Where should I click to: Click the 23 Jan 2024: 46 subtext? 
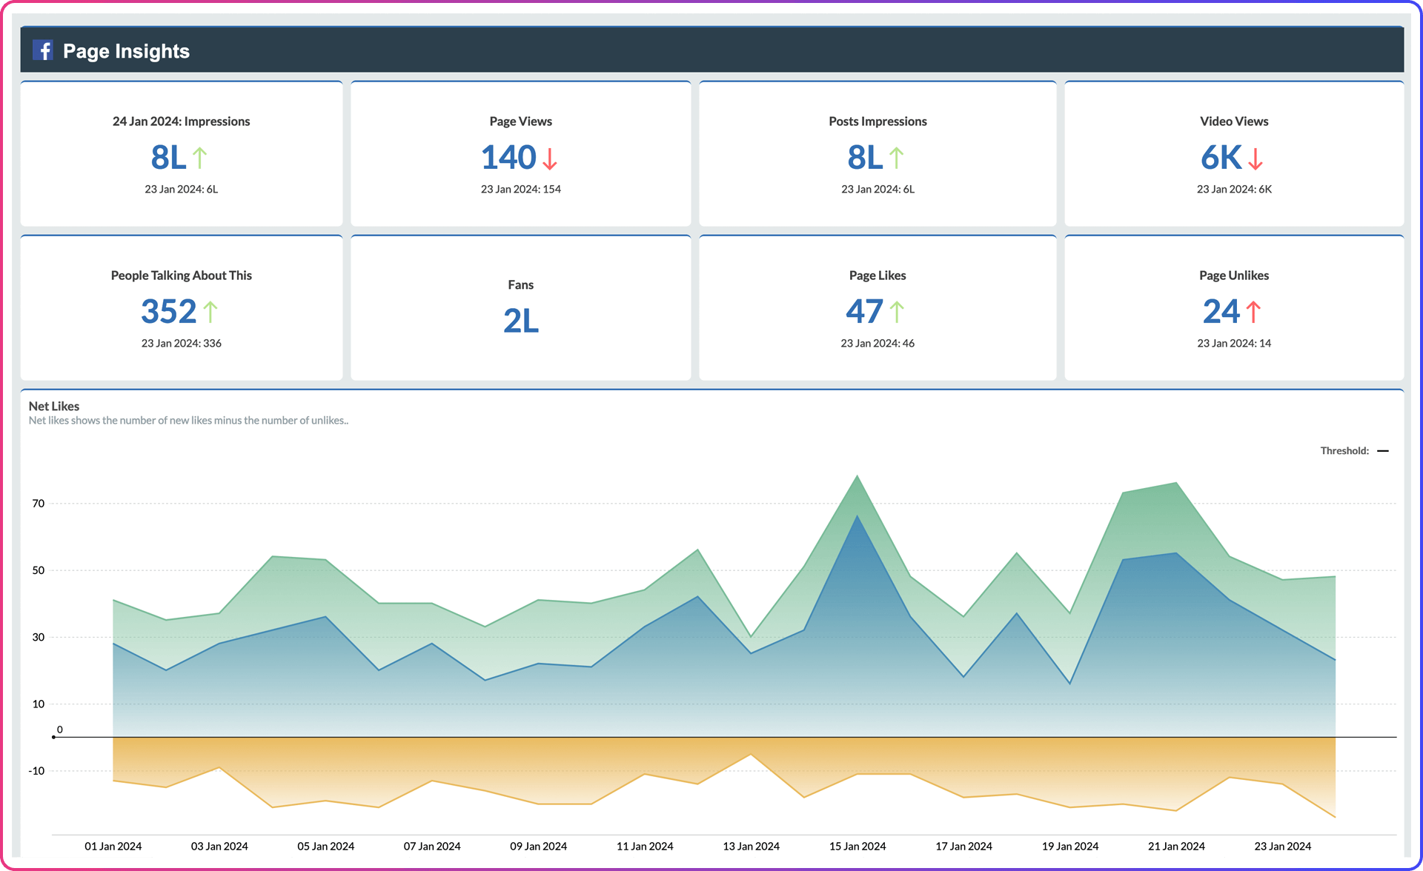tap(878, 343)
